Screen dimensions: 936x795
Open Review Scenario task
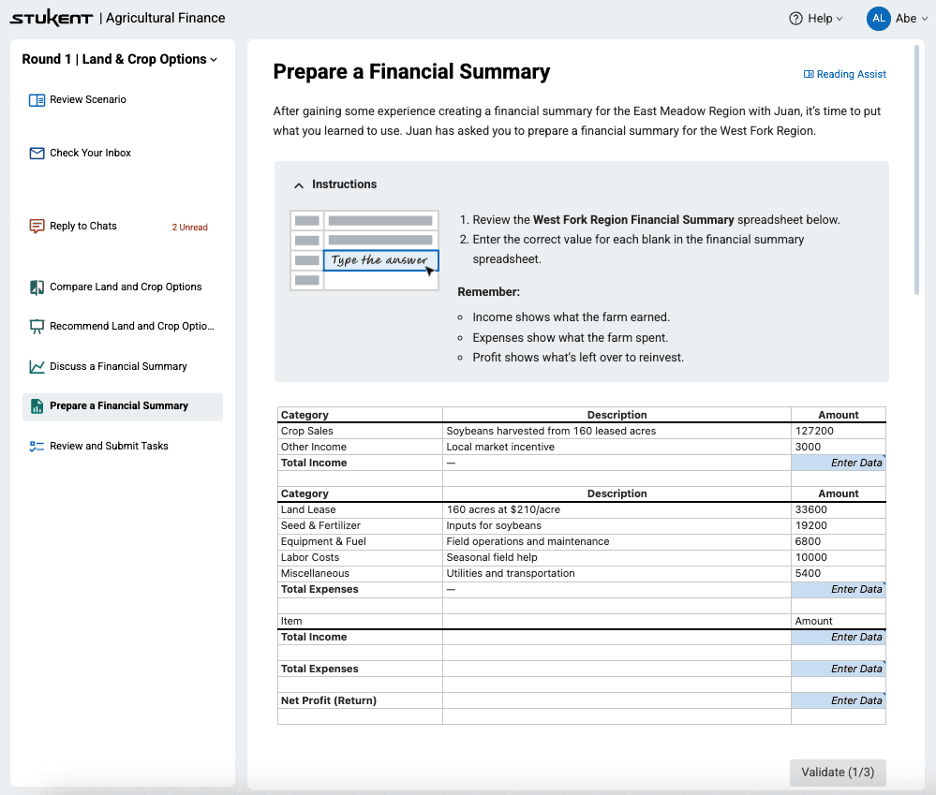coord(88,99)
